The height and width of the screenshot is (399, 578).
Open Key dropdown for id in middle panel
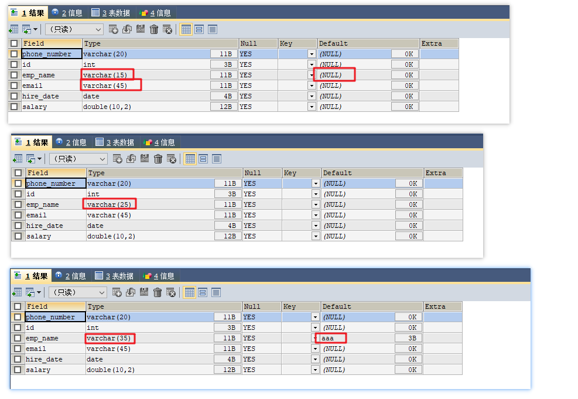coord(316,194)
